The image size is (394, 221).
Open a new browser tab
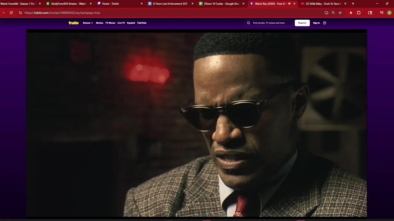point(353,4)
